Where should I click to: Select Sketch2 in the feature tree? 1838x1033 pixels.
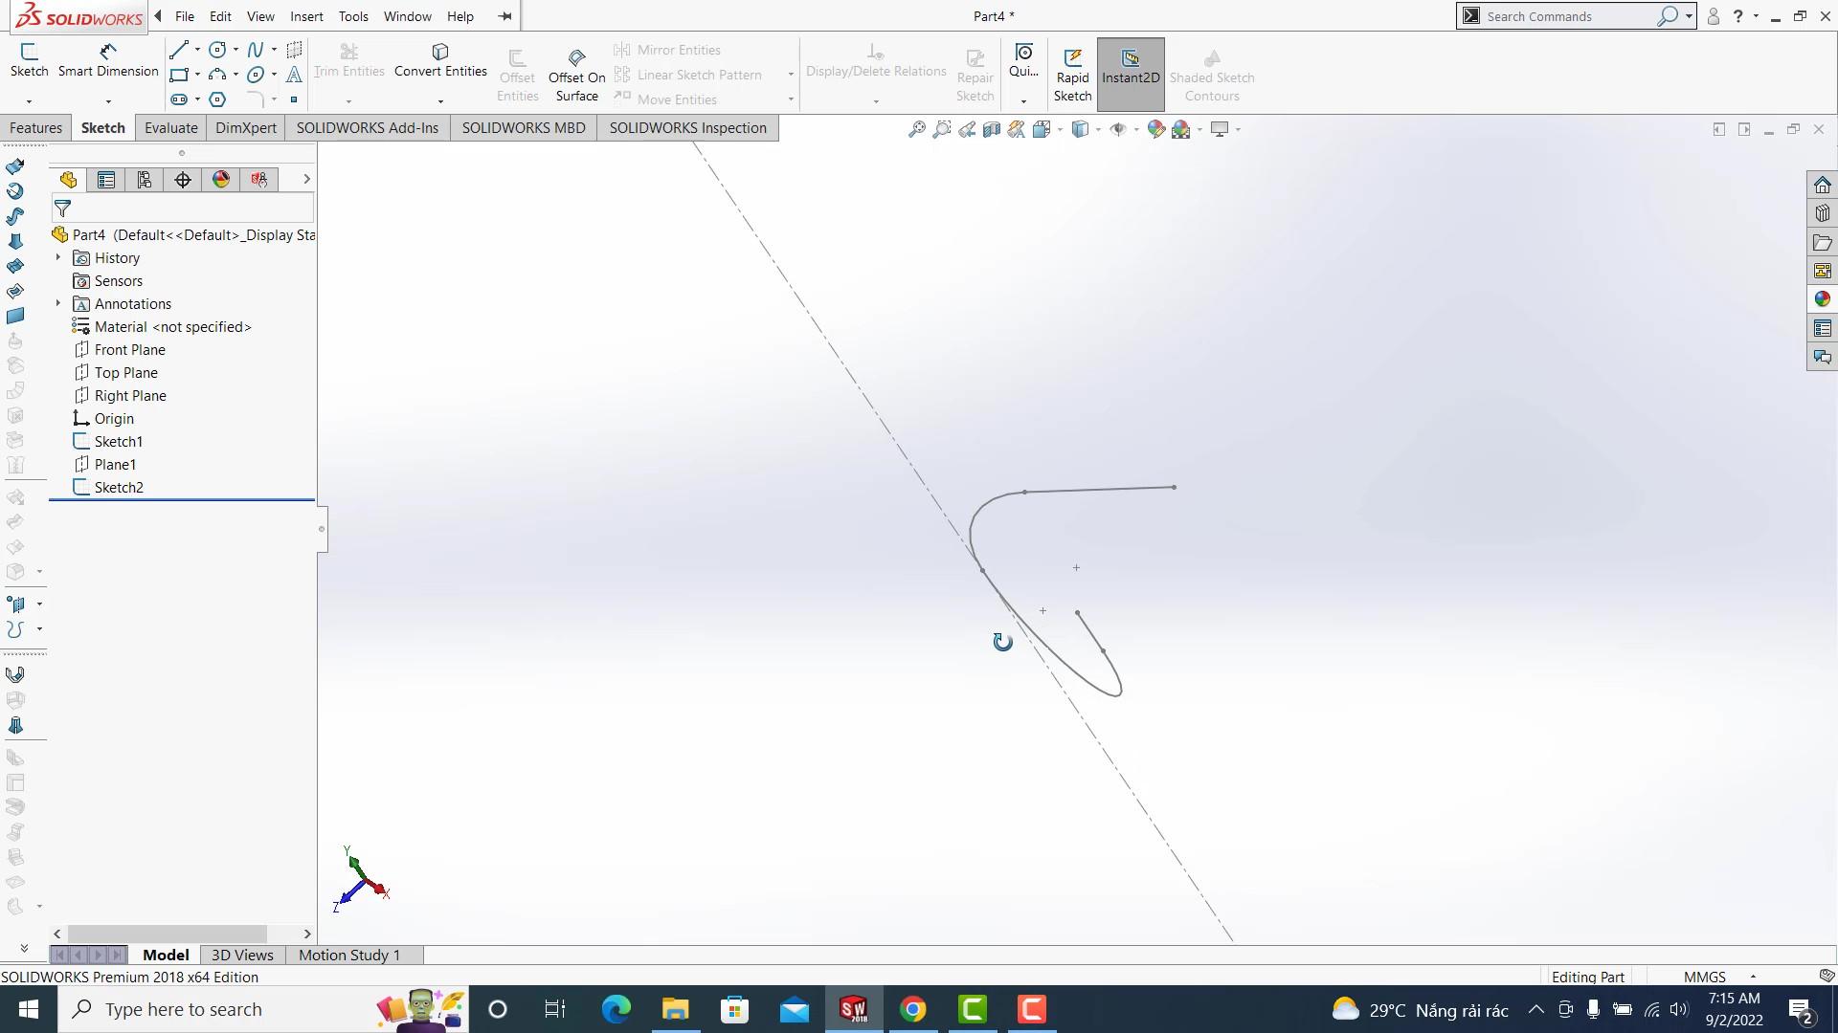(x=119, y=488)
